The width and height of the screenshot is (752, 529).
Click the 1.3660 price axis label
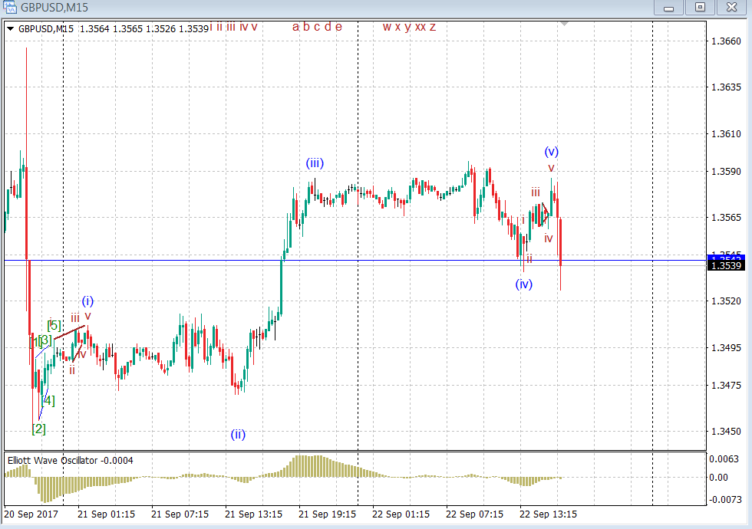pos(726,41)
